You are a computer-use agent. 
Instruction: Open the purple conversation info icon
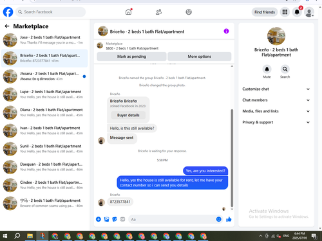tap(226, 31)
